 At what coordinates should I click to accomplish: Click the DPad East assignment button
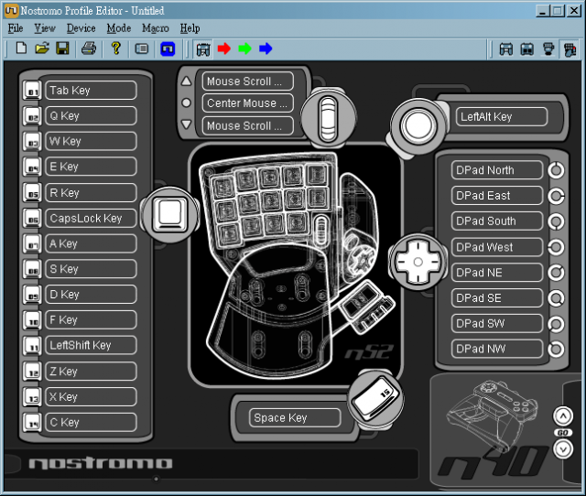click(x=497, y=196)
